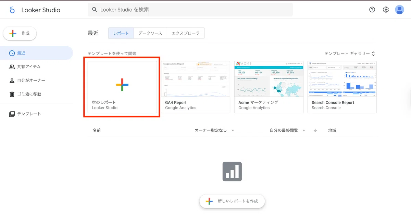Image resolution: width=411 pixels, height=223 pixels.
Task: Select 共有アイテム in the sidebar
Action: [36, 67]
